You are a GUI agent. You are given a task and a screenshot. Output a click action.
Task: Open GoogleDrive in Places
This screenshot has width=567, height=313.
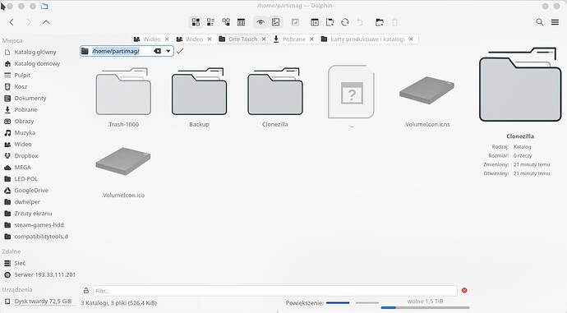[x=31, y=191]
